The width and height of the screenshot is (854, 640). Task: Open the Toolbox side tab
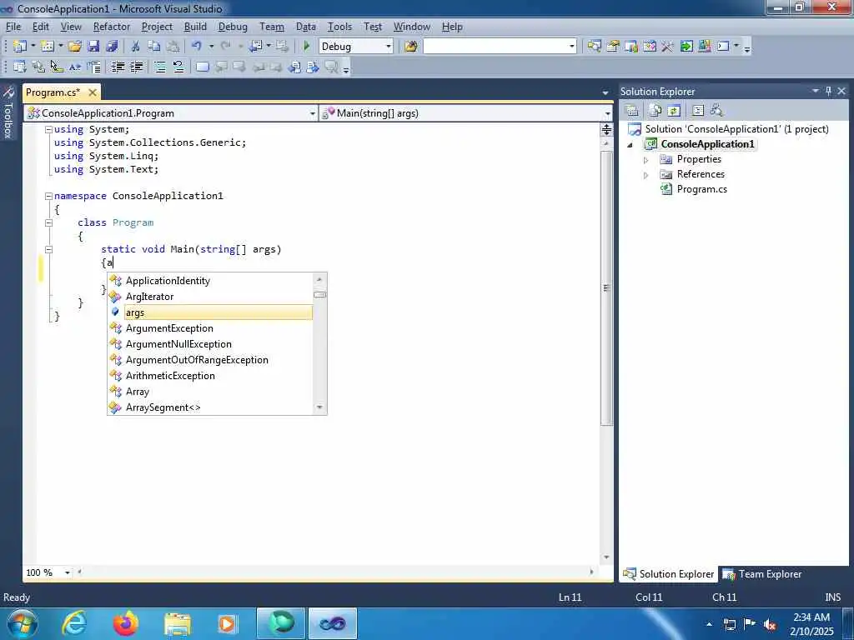point(8,113)
